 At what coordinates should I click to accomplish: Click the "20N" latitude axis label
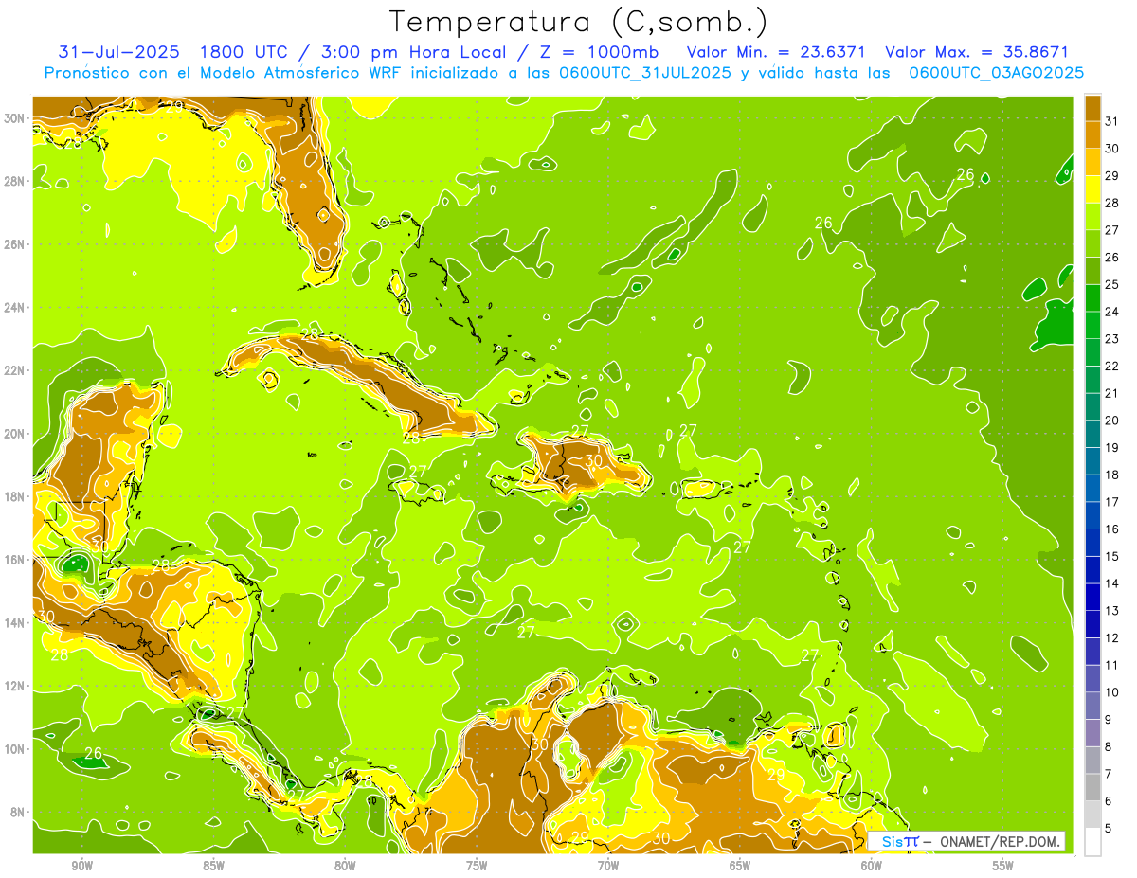(15, 434)
